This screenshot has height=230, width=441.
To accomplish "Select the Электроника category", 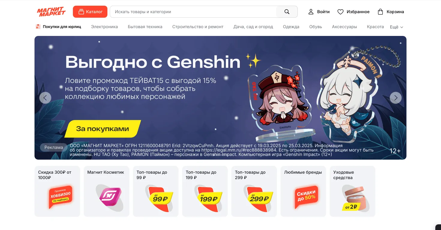I will [x=104, y=27].
